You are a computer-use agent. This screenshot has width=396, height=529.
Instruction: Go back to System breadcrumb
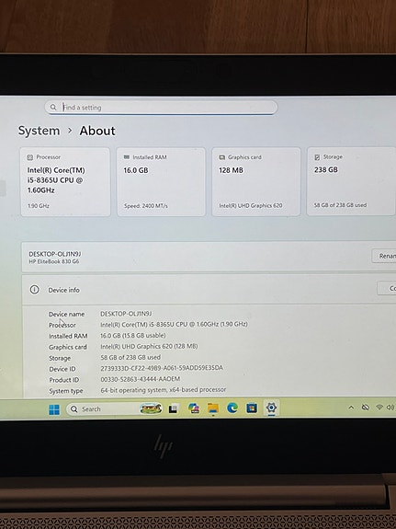point(40,131)
